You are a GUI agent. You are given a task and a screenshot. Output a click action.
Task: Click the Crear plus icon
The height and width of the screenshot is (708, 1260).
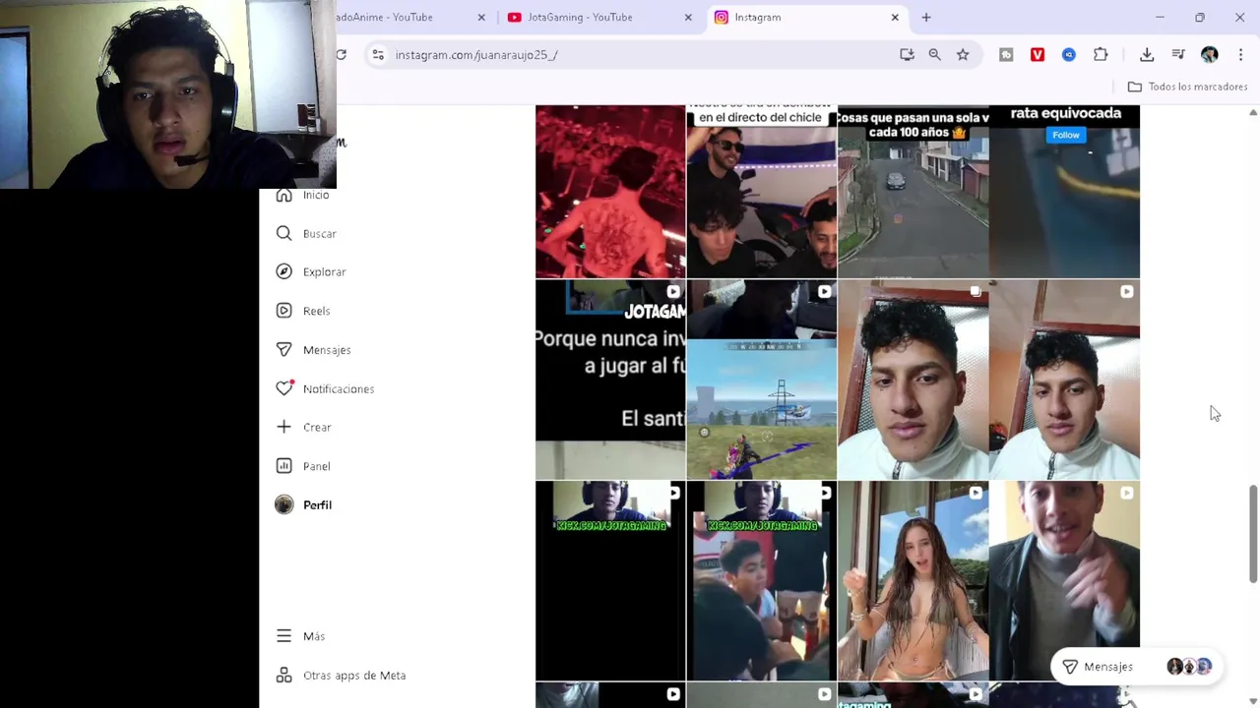click(284, 427)
